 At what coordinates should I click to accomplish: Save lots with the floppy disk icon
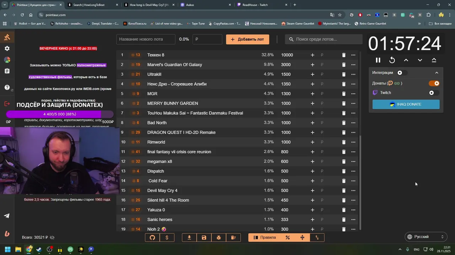coord(204,237)
